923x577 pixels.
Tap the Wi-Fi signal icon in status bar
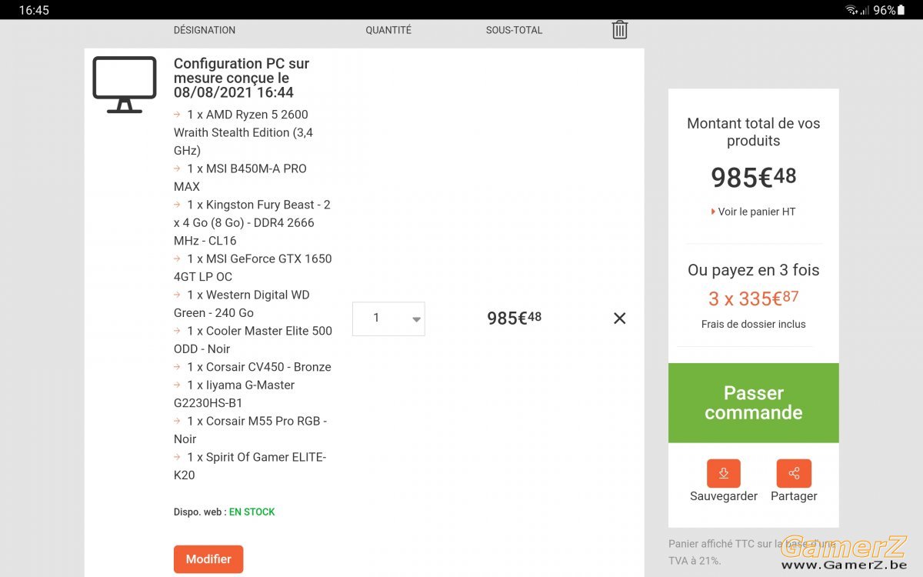point(851,10)
